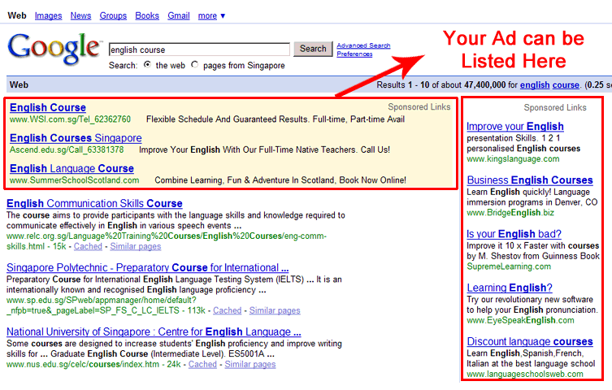Image resolution: width=612 pixels, height=390 pixels.
Task: Switch to the Groups tab
Action: [x=113, y=16]
